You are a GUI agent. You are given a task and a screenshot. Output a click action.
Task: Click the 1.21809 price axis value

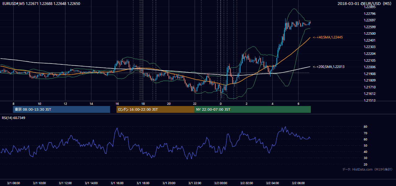point(369,80)
